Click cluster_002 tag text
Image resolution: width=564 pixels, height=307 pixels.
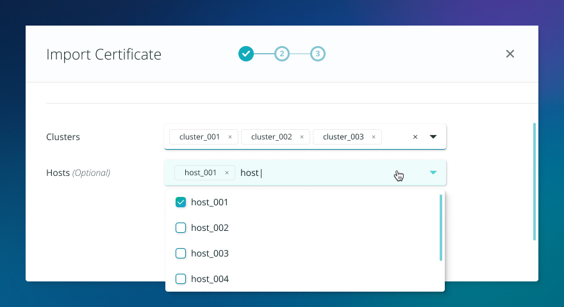271,137
